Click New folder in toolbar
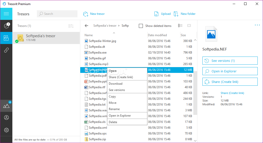Image resolution: width=263 pixels, height=143 pixels. pos(185,14)
